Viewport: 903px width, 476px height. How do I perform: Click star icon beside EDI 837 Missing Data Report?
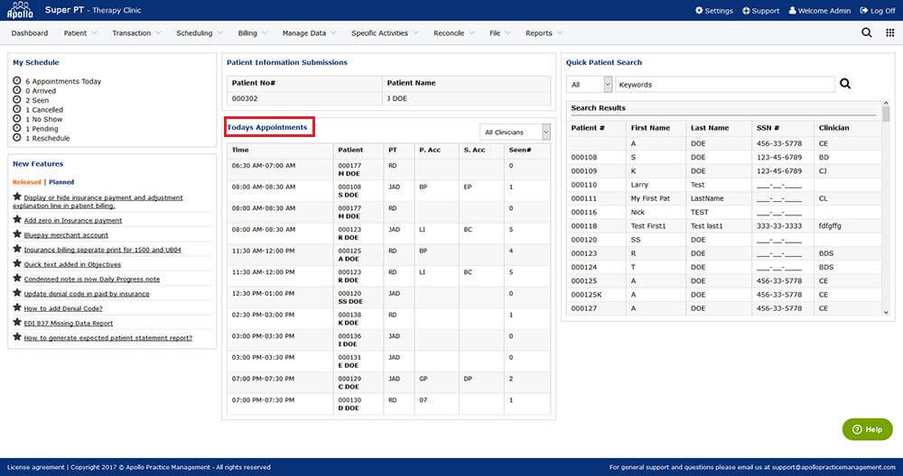pos(17,322)
